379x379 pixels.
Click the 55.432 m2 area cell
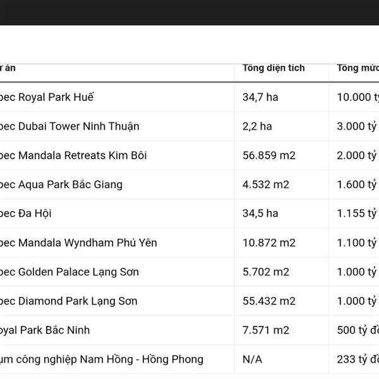(269, 301)
